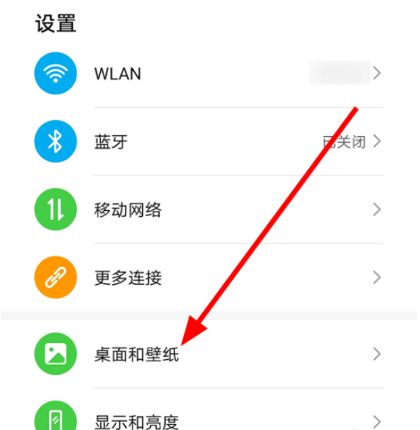
Task: Open the 蓝牙 settings entry
Action: (209, 141)
